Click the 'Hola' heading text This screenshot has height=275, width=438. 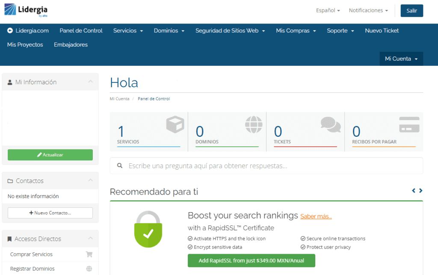pyautogui.click(x=124, y=83)
